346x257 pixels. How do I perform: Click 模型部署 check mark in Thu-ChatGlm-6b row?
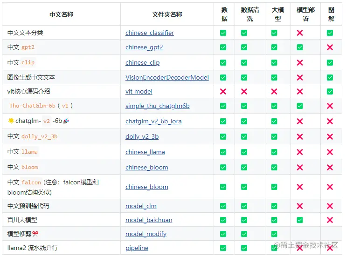[x=300, y=106]
